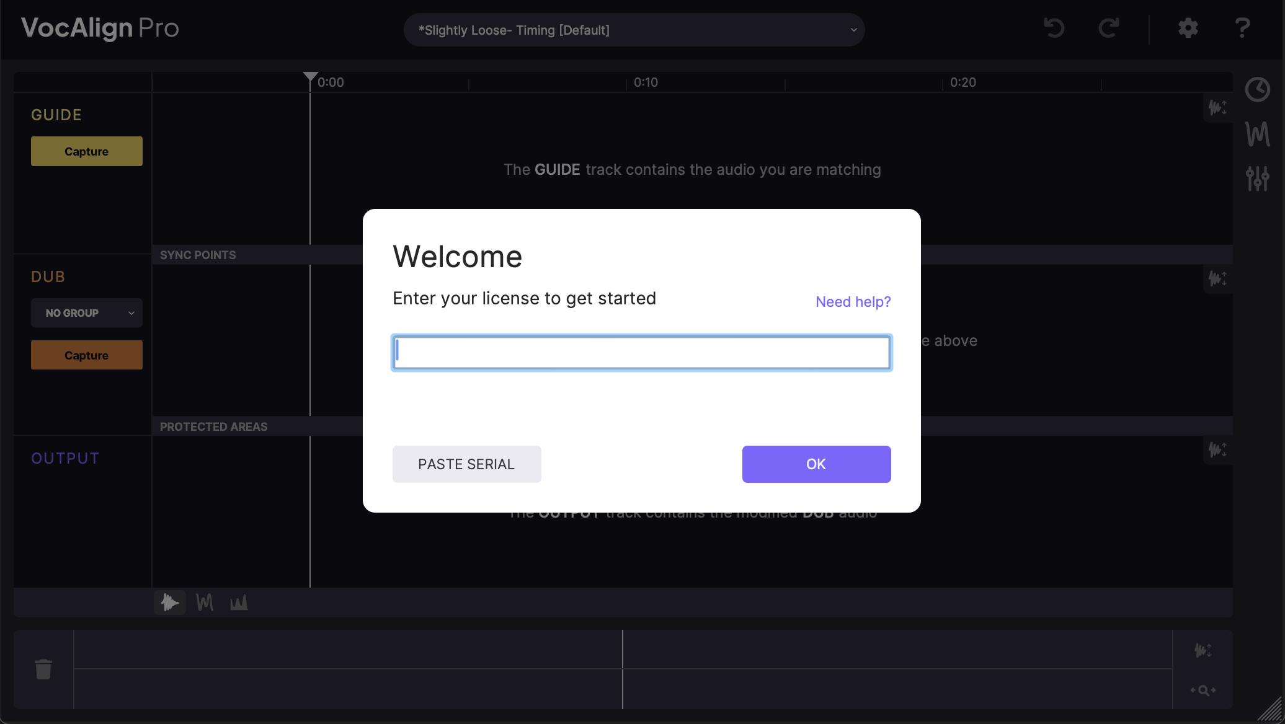This screenshot has width=1285, height=724.
Task: Toggle the waveform view mode below the tracks
Action: click(169, 602)
